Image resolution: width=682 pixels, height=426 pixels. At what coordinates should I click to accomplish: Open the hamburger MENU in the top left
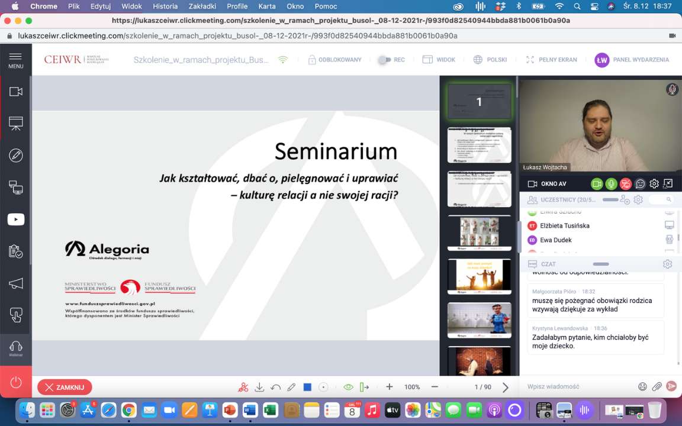tap(16, 60)
